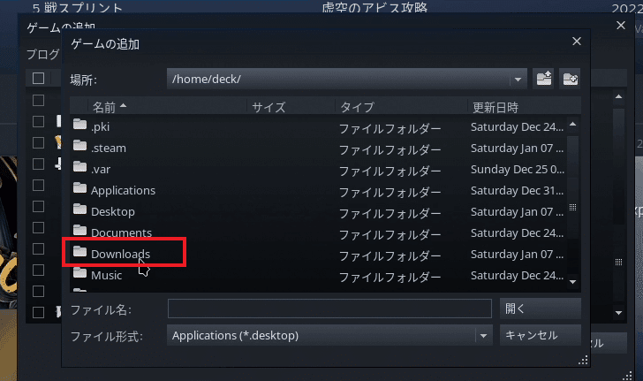Create a new folder icon
This screenshot has height=381, width=643.
point(570,79)
